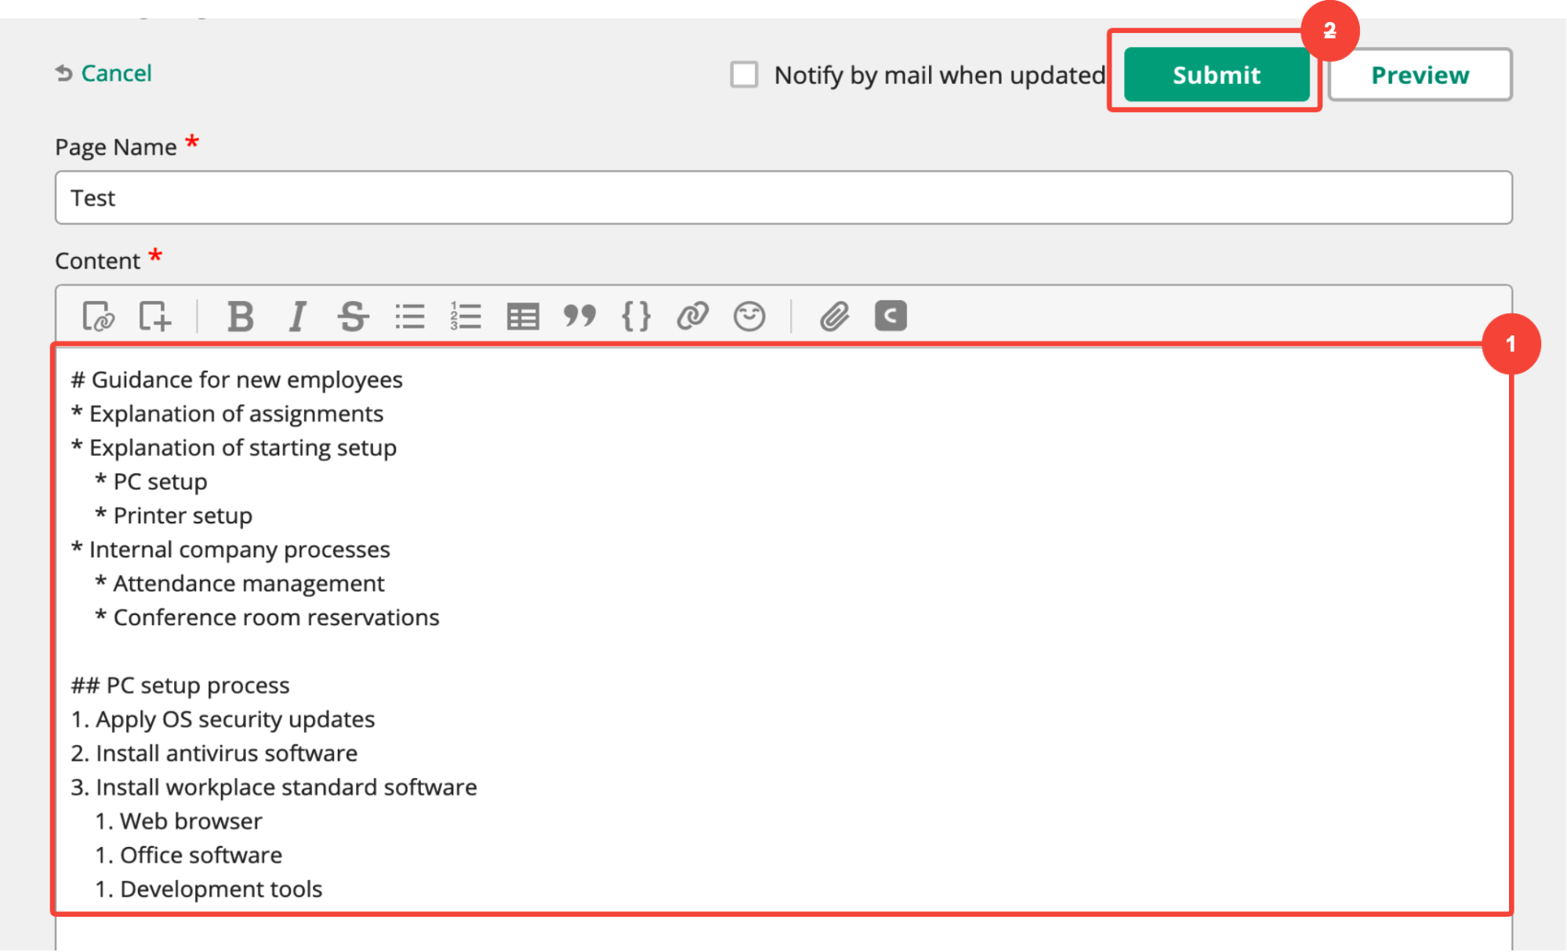Viewport: 1567px width, 952px height.
Task: Insert a code block with braces icon
Action: point(636,317)
